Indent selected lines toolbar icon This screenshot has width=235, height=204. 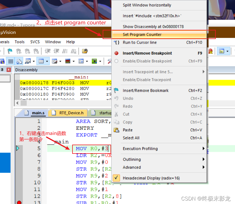pos(48,51)
